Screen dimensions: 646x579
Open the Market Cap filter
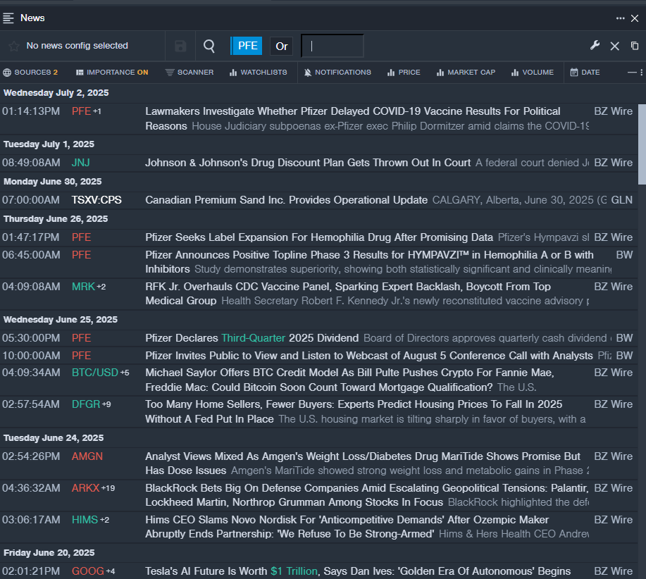point(466,73)
